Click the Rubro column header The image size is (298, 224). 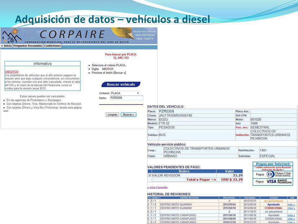[x=184, y=171]
